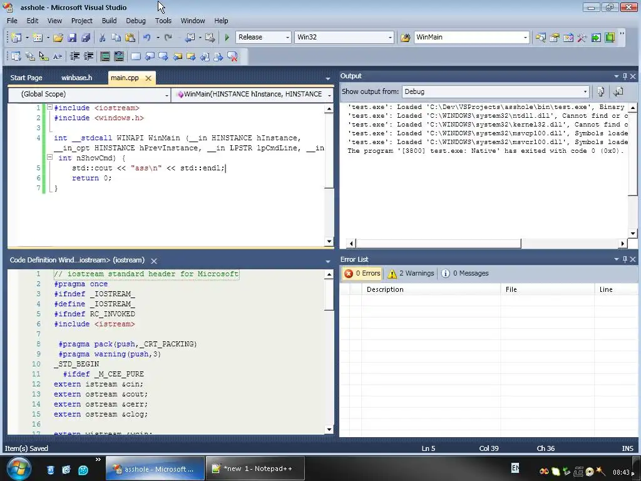Click the Code Definition scroll up arrow
Viewport: 641px width, 481px height.
[x=329, y=274]
